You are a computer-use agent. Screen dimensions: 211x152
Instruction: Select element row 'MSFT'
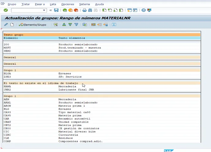(102, 48)
